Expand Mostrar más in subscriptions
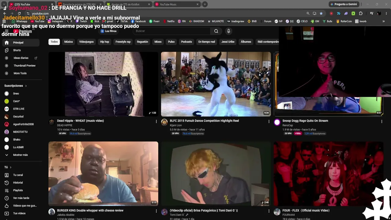Image resolution: width=391 pixels, height=220 pixels. (x=20, y=155)
